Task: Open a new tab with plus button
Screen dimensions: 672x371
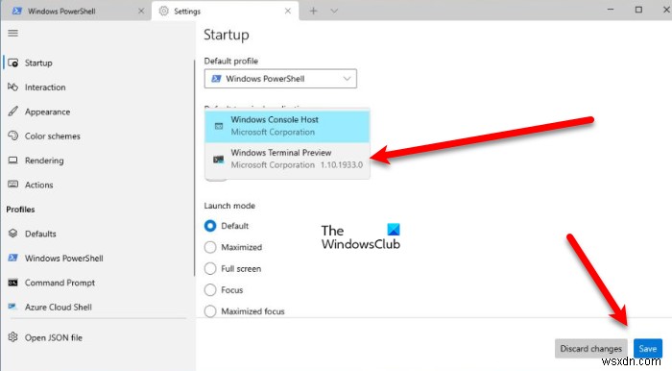Action: point(313,12)
